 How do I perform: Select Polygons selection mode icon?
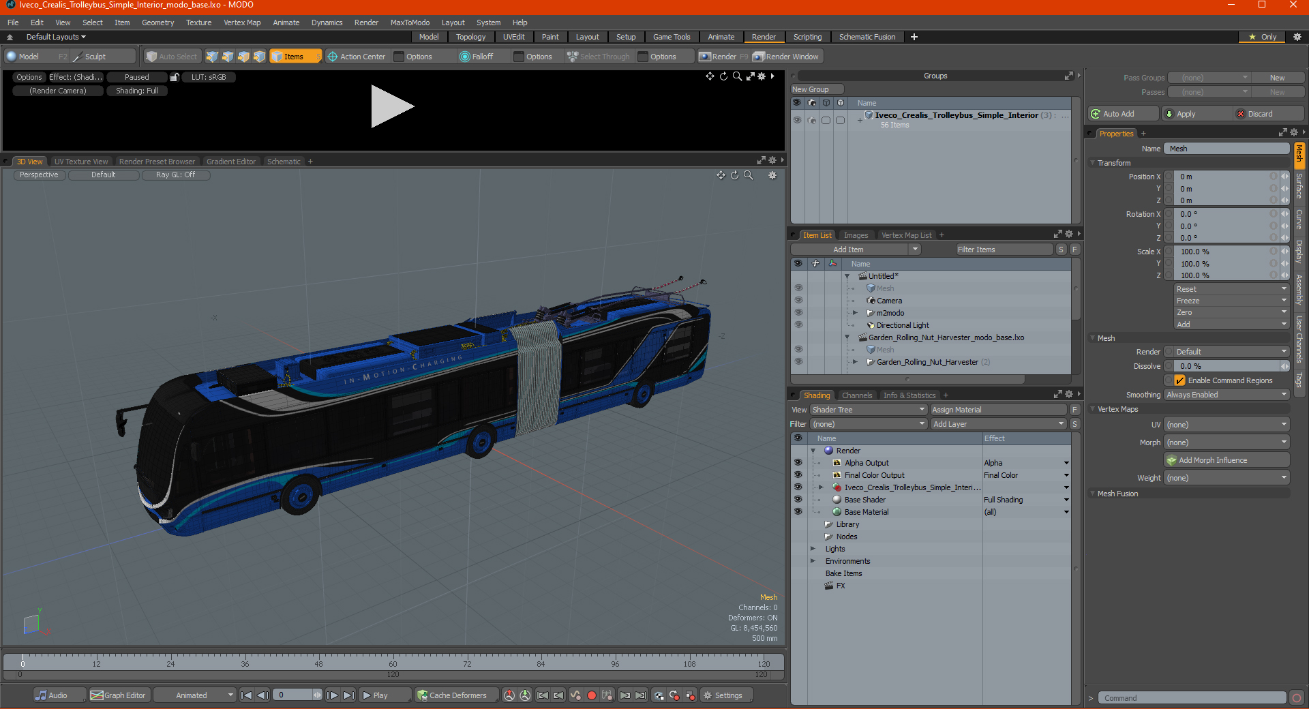click(x=243, y=57)
